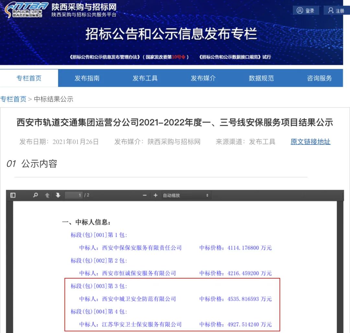The image size is (350, 333).
Task: Open the 发布指南 tab
Action: coord(87,78)
